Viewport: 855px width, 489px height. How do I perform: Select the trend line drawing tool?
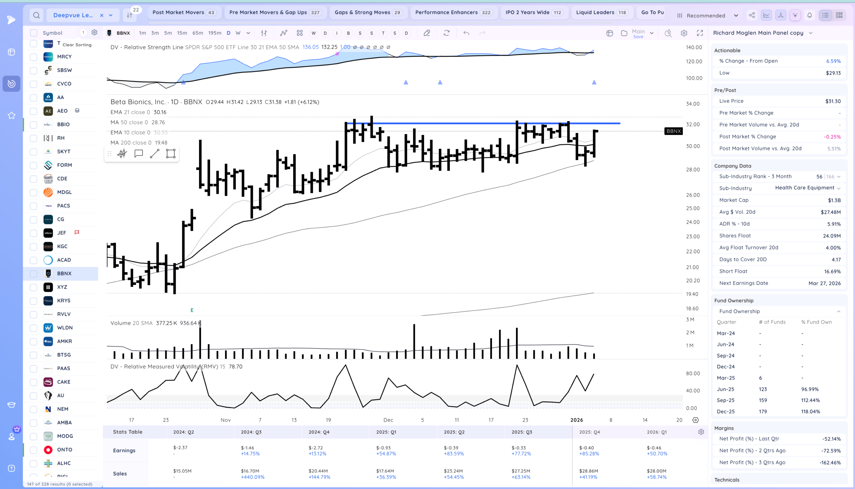(154, 154)
